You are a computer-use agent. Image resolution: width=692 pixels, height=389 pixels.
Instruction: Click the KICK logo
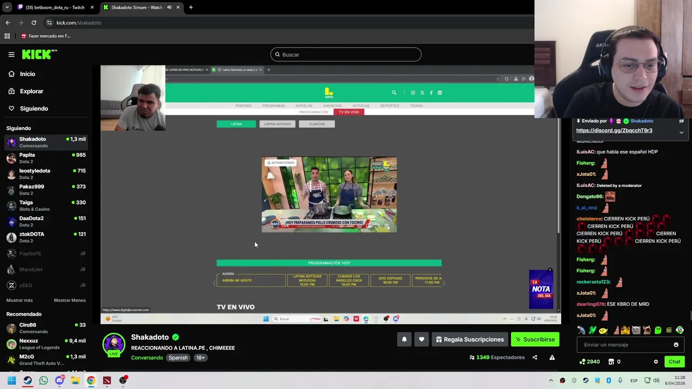click(x=39, y=54)
